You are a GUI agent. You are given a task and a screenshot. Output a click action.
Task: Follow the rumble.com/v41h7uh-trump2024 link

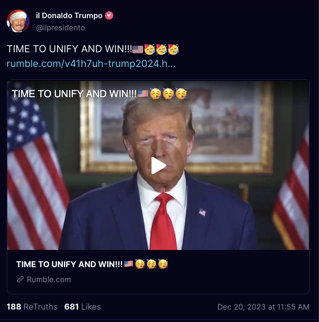click(91, 64)
